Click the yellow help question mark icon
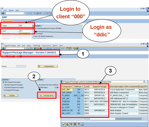 pyautogui.click(x=75, y=49)
